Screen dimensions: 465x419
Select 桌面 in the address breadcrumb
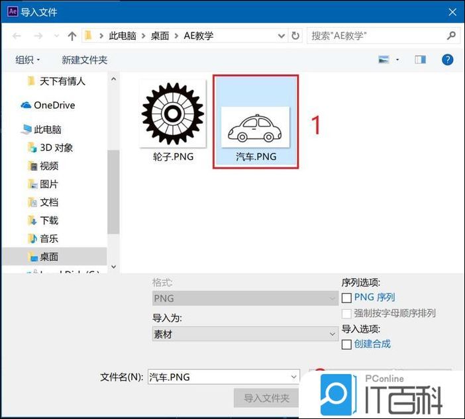coord(160,36)
